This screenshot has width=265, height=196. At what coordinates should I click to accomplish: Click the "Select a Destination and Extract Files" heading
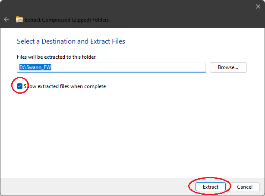pos(71,41)
